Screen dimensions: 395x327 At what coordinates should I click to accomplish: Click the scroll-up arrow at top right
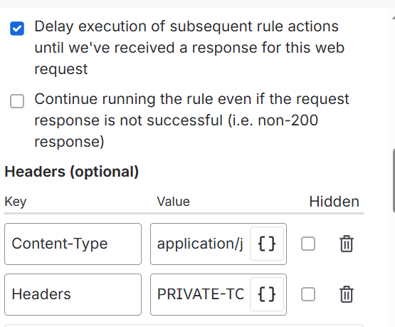pos(394,18)
